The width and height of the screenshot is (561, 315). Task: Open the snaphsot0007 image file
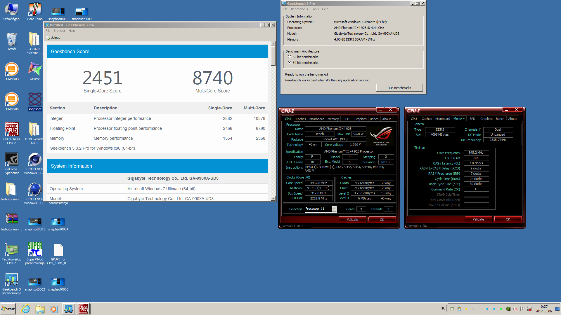(82, 14)
